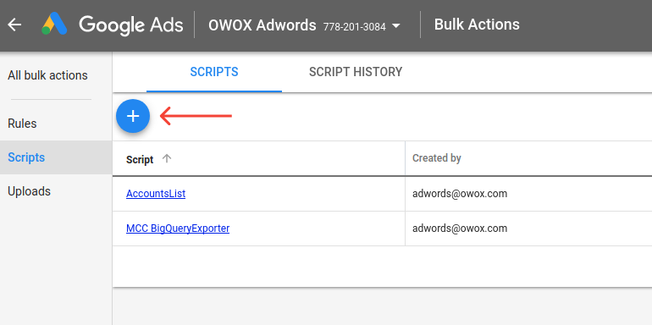This screenshot has height=325, width=652.
Task: Click adwords@owox.com in AccountsList row
Action: tap(460, 194)
